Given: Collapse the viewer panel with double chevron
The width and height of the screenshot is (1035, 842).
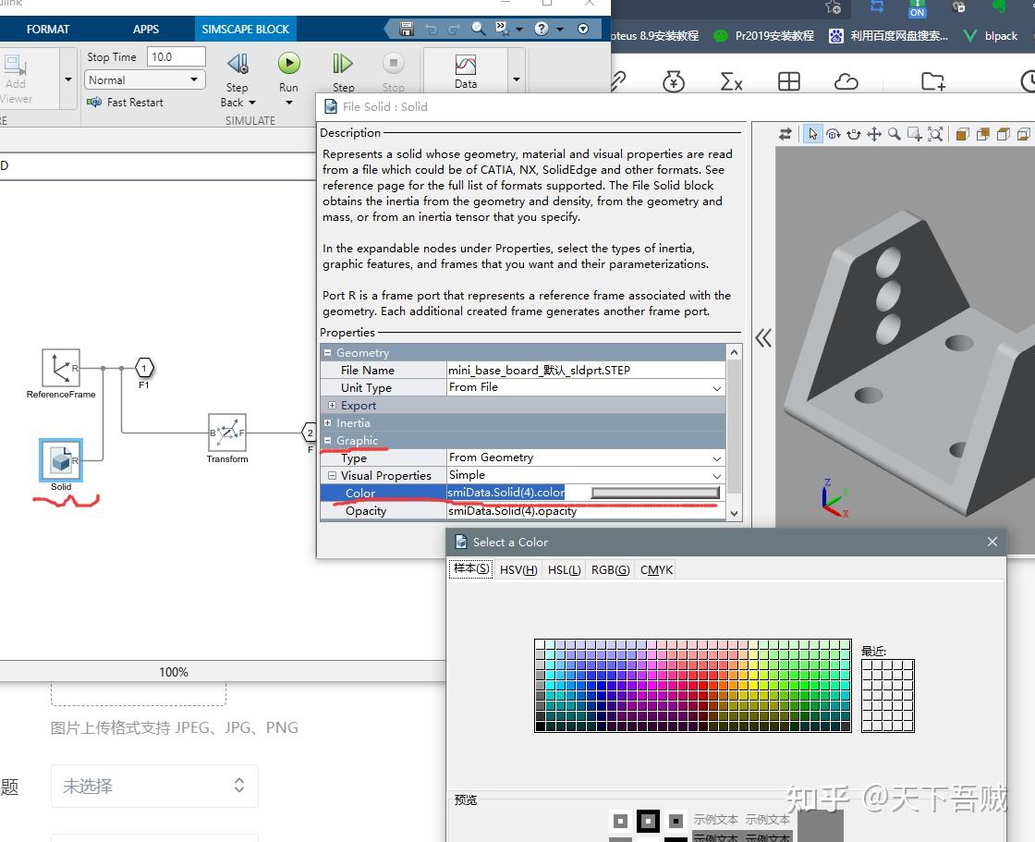Looking at the screenshot, I should (x=763, y=338).
